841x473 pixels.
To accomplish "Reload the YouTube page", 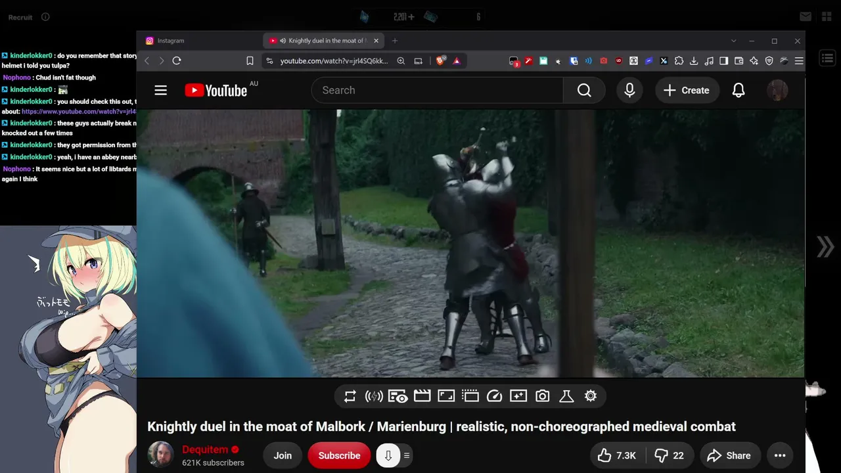I will click(x=177, y=61).
